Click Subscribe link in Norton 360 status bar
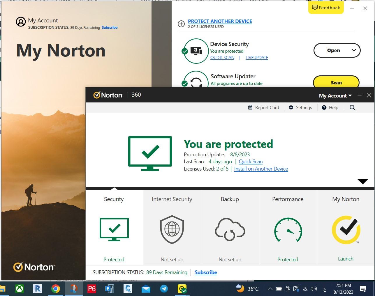375x296 pixels. pyautogui.click(x=206, y=272)
